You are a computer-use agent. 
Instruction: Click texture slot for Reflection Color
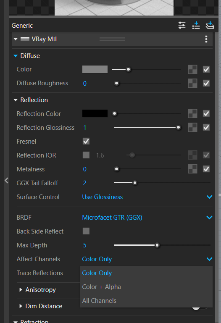point(192,113)
